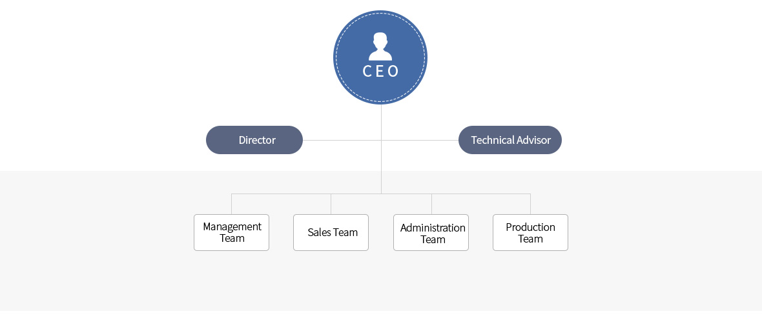Viewport: 762px width, 318px height.
Task: Open the Production Team box
Action: (x=530, y=232)
